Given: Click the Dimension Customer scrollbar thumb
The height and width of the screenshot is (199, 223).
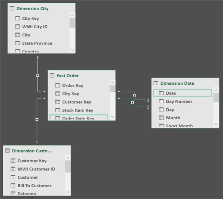Looking at the screenshot, I should tap(68, 167).
